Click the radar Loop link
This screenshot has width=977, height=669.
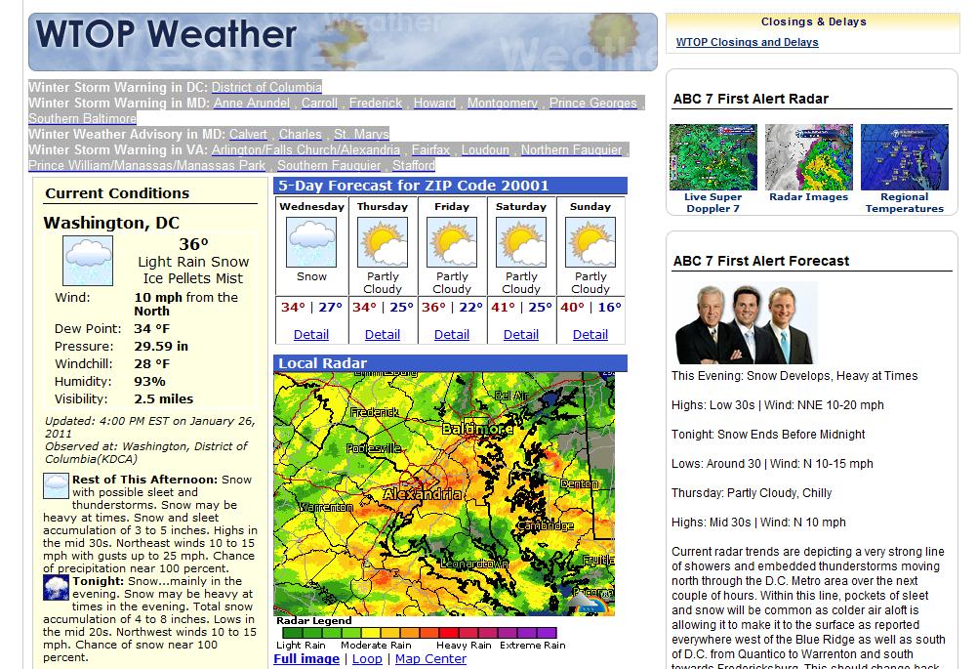(367, 659)
